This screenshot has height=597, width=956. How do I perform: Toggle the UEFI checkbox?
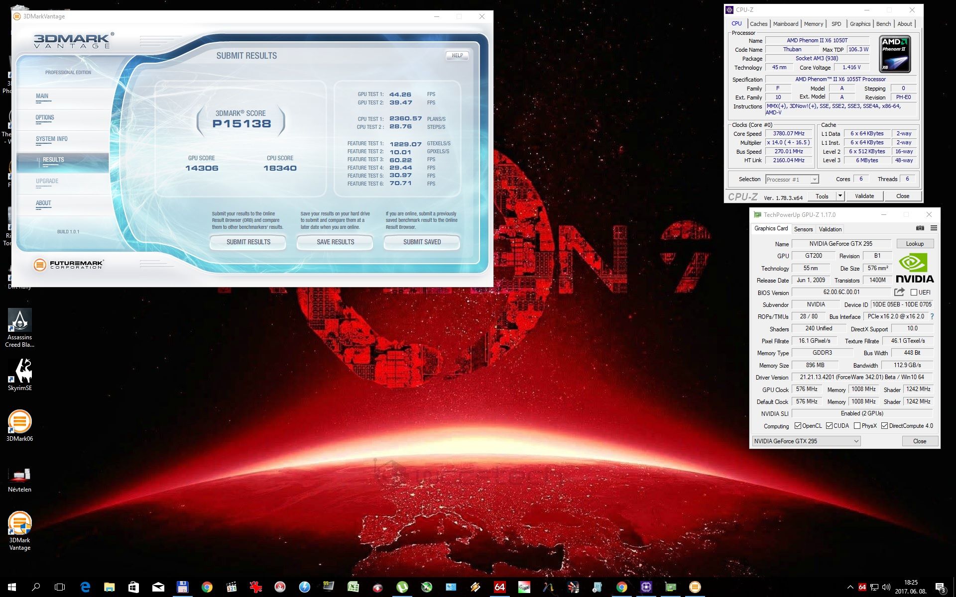[x=914, y=293]
